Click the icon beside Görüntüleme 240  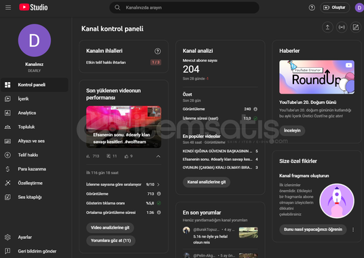[255, 109]
